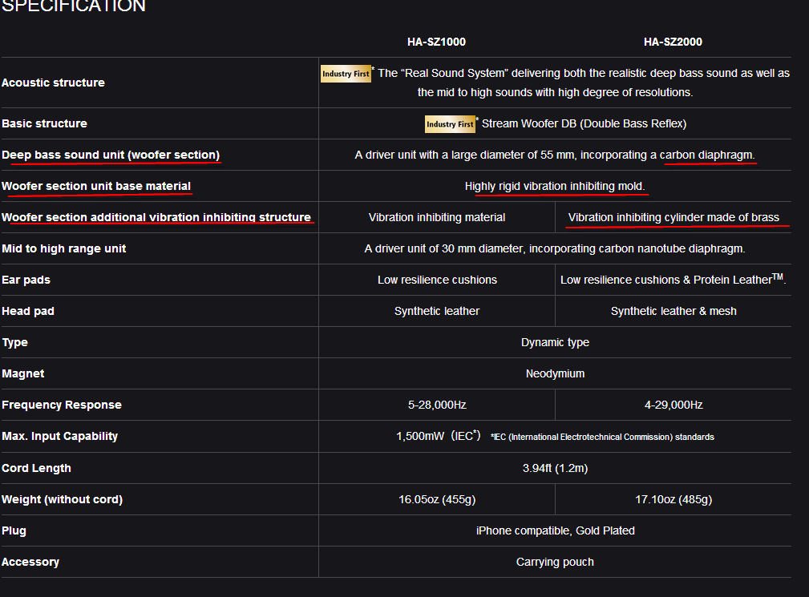Click Woofer section additional vibration inhibiting structure label
The width and height of the screenshot is (809, 597).
point(156,217)
